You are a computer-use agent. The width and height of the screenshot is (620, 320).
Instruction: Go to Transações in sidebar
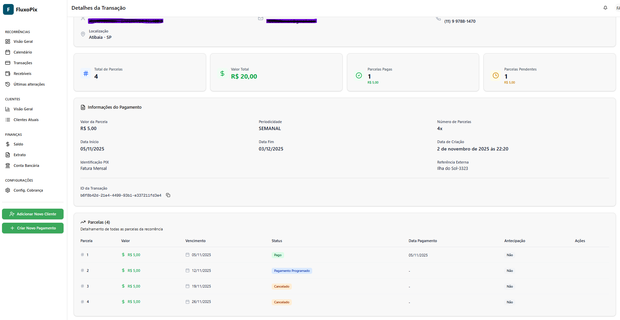23,63
